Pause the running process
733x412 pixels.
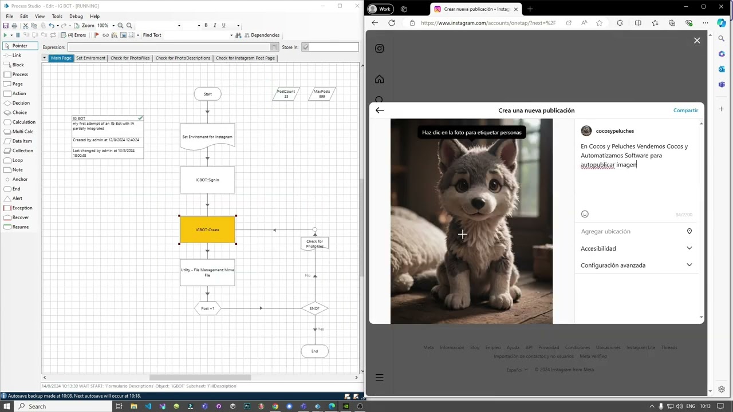18,35
